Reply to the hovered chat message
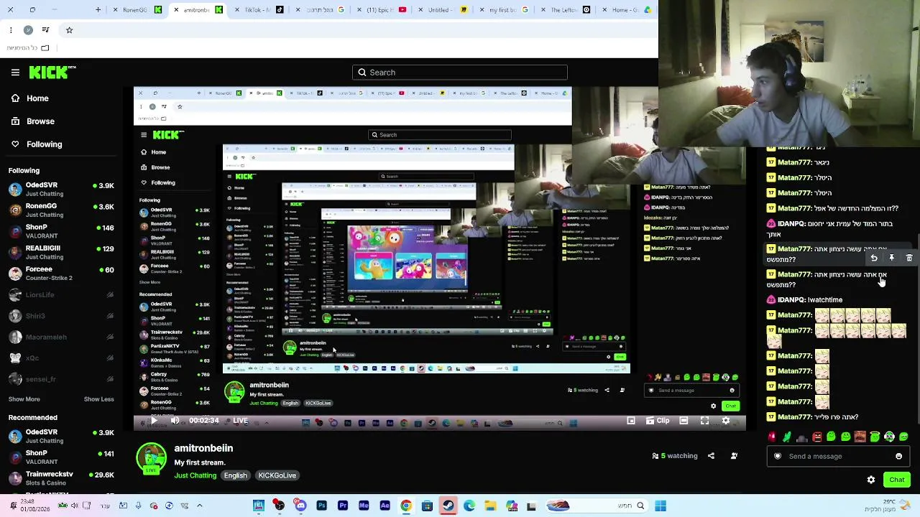Viewport: 920px width, 517px height. coord(874,258)
